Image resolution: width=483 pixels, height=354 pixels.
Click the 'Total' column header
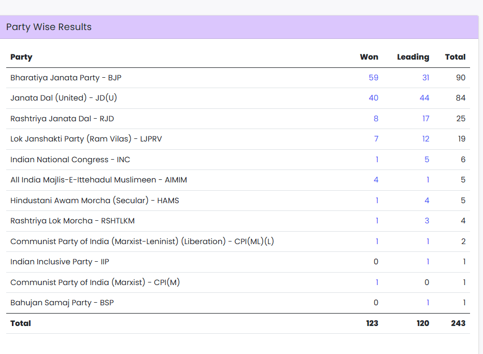456,57
